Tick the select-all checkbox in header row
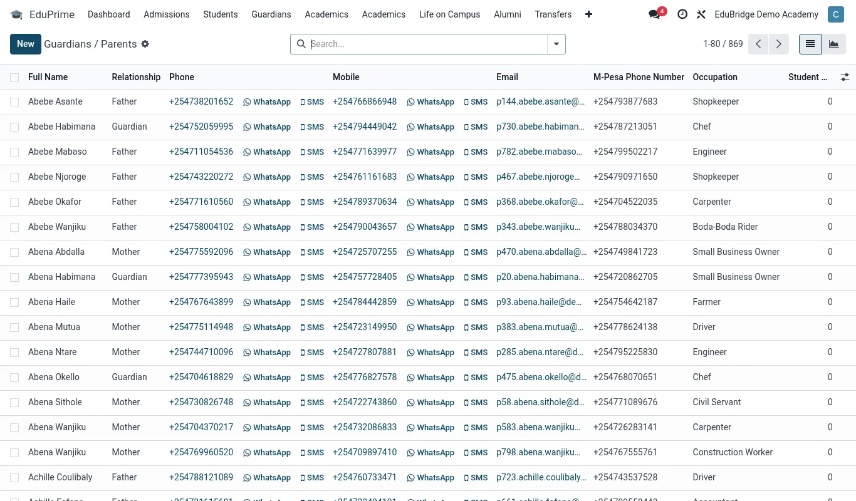Image resolution: width=856 pixels, height=501 pixels. 14,78
